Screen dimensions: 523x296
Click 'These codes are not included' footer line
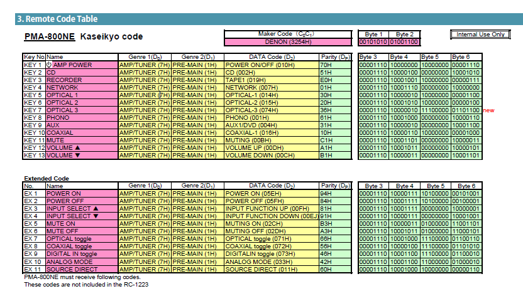coord(86,285)
